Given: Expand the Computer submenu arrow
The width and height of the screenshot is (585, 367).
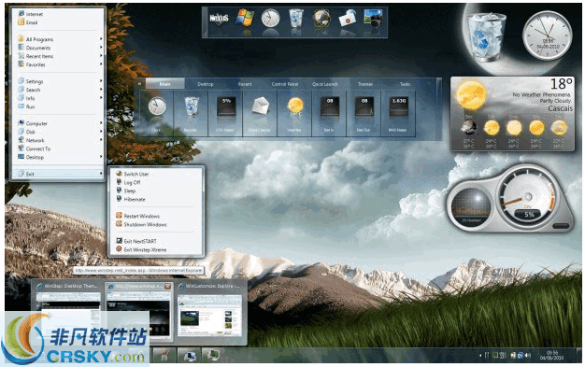Looking at the screenshot, I should pos(101,123).
